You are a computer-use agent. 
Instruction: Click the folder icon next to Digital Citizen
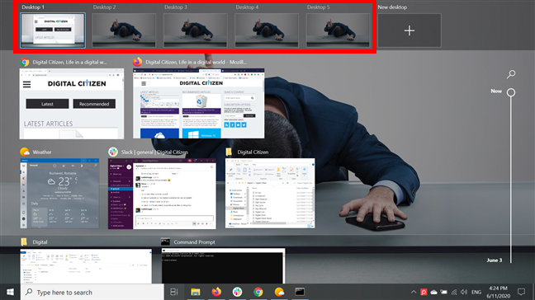click(229, 152)
